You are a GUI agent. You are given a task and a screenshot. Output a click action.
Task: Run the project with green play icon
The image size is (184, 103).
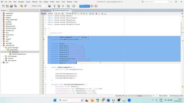point(63,6)
